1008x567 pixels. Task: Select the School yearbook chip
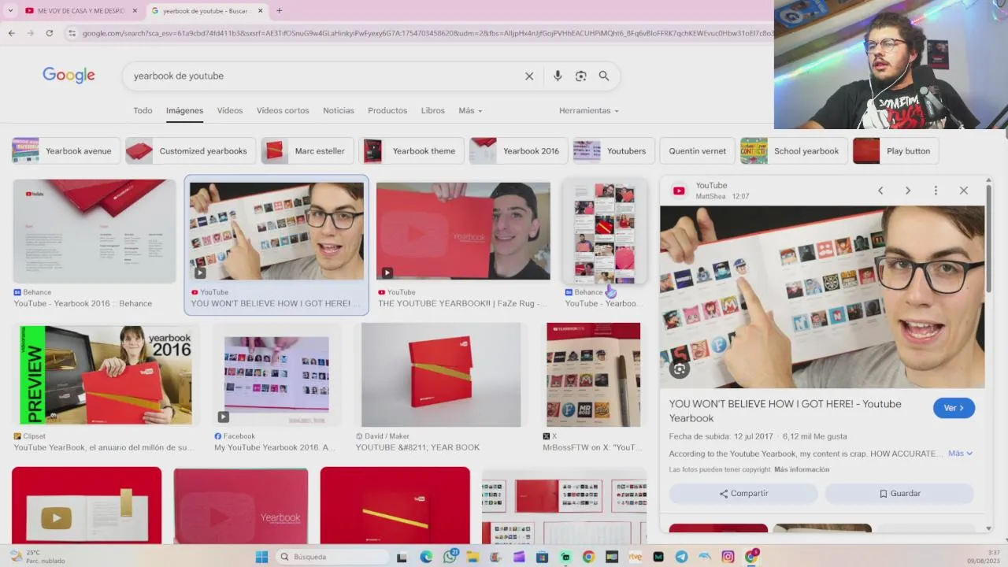794,151
